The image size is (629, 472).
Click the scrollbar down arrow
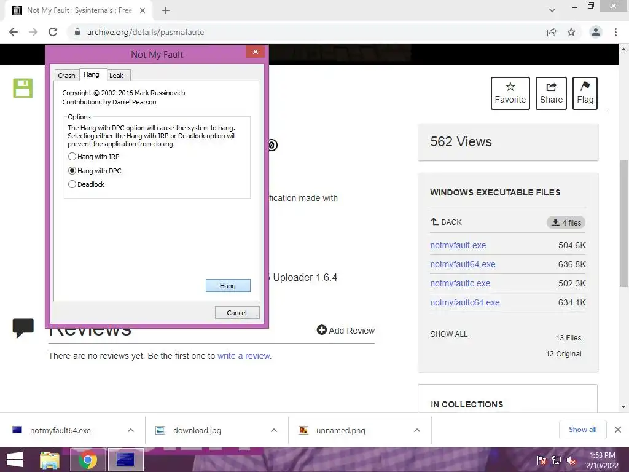tap(623, 407)
